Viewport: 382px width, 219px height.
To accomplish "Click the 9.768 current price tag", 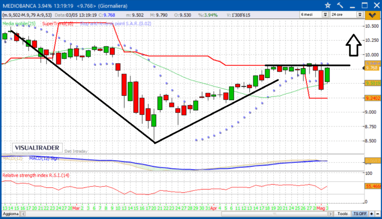I will [372, 68].
